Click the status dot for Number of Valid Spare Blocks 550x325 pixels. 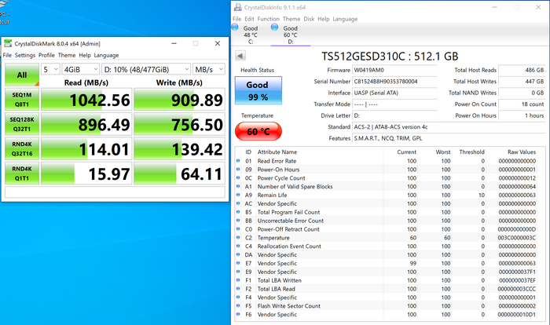pos(238,187)
